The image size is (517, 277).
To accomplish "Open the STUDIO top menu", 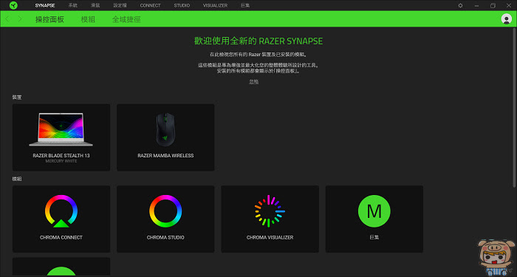I will [182, 6].
